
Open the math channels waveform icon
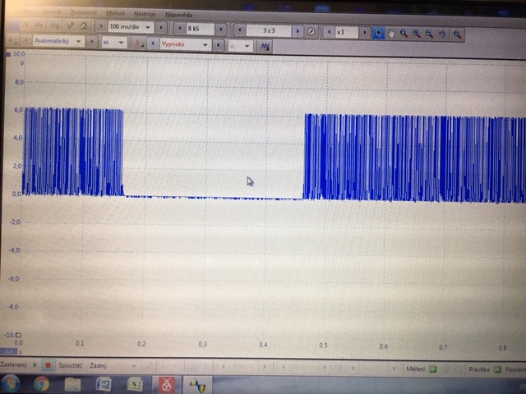click(x=265, y=47)
